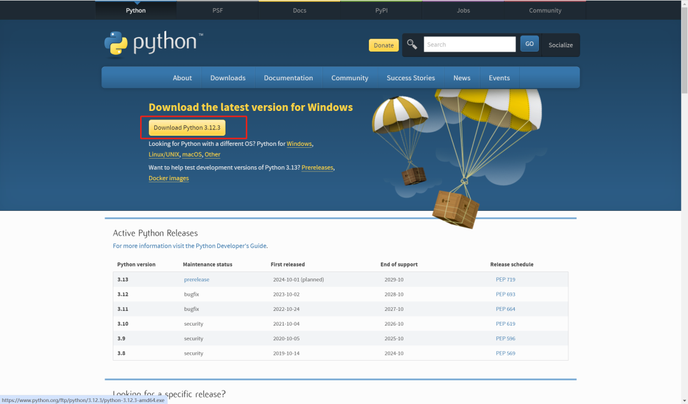Click Download Python 3.12.3 button

[187, 128]
